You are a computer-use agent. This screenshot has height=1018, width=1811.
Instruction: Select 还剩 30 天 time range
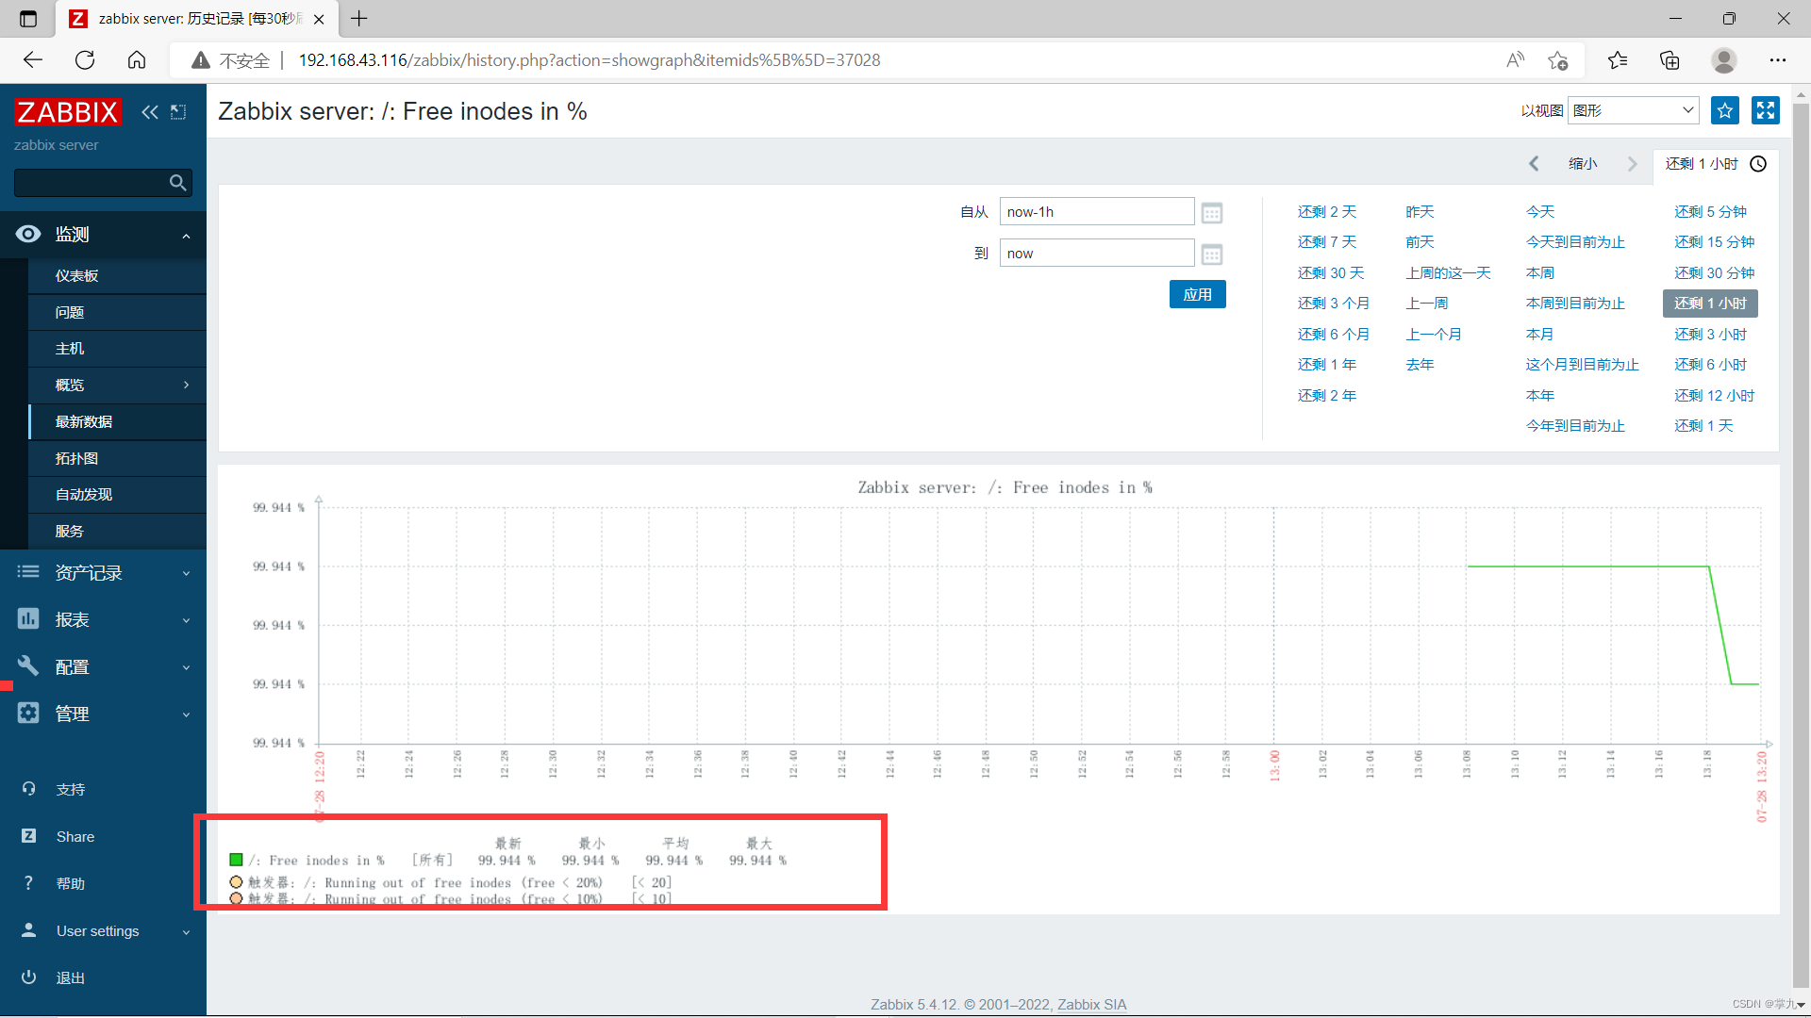(x=1330, y=273)
